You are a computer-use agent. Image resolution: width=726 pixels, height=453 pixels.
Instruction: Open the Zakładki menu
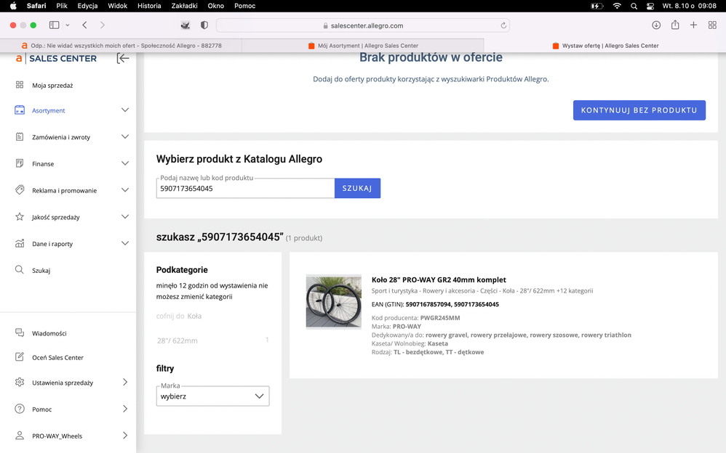pos(184,6)
